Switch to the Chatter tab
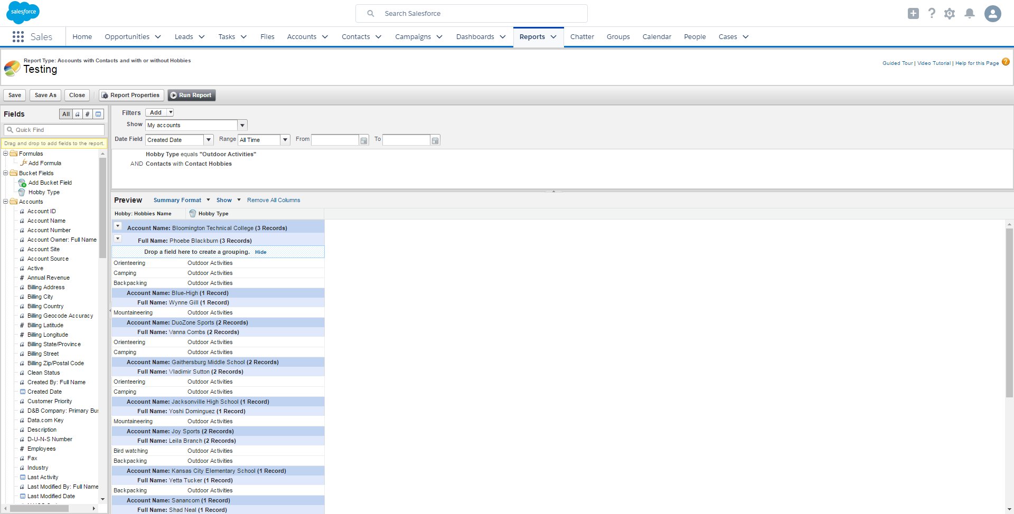This screenshot has width=1014, height=514. point(582,37)
